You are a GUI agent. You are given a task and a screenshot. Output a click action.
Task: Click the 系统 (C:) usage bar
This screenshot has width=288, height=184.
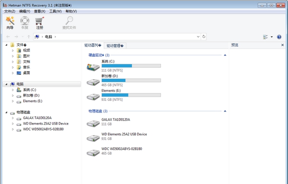(x=131, y=66)
